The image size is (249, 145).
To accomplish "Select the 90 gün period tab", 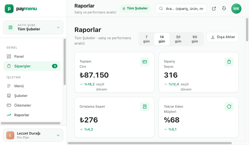I will pos(195,39).
